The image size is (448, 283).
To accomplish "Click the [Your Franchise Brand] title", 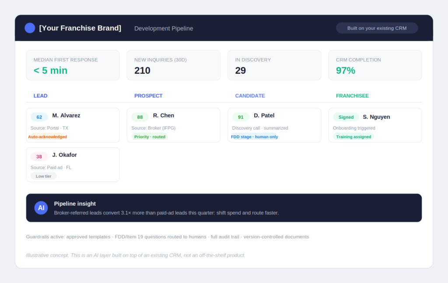I will pyautogui.click(x=80, y=28).
